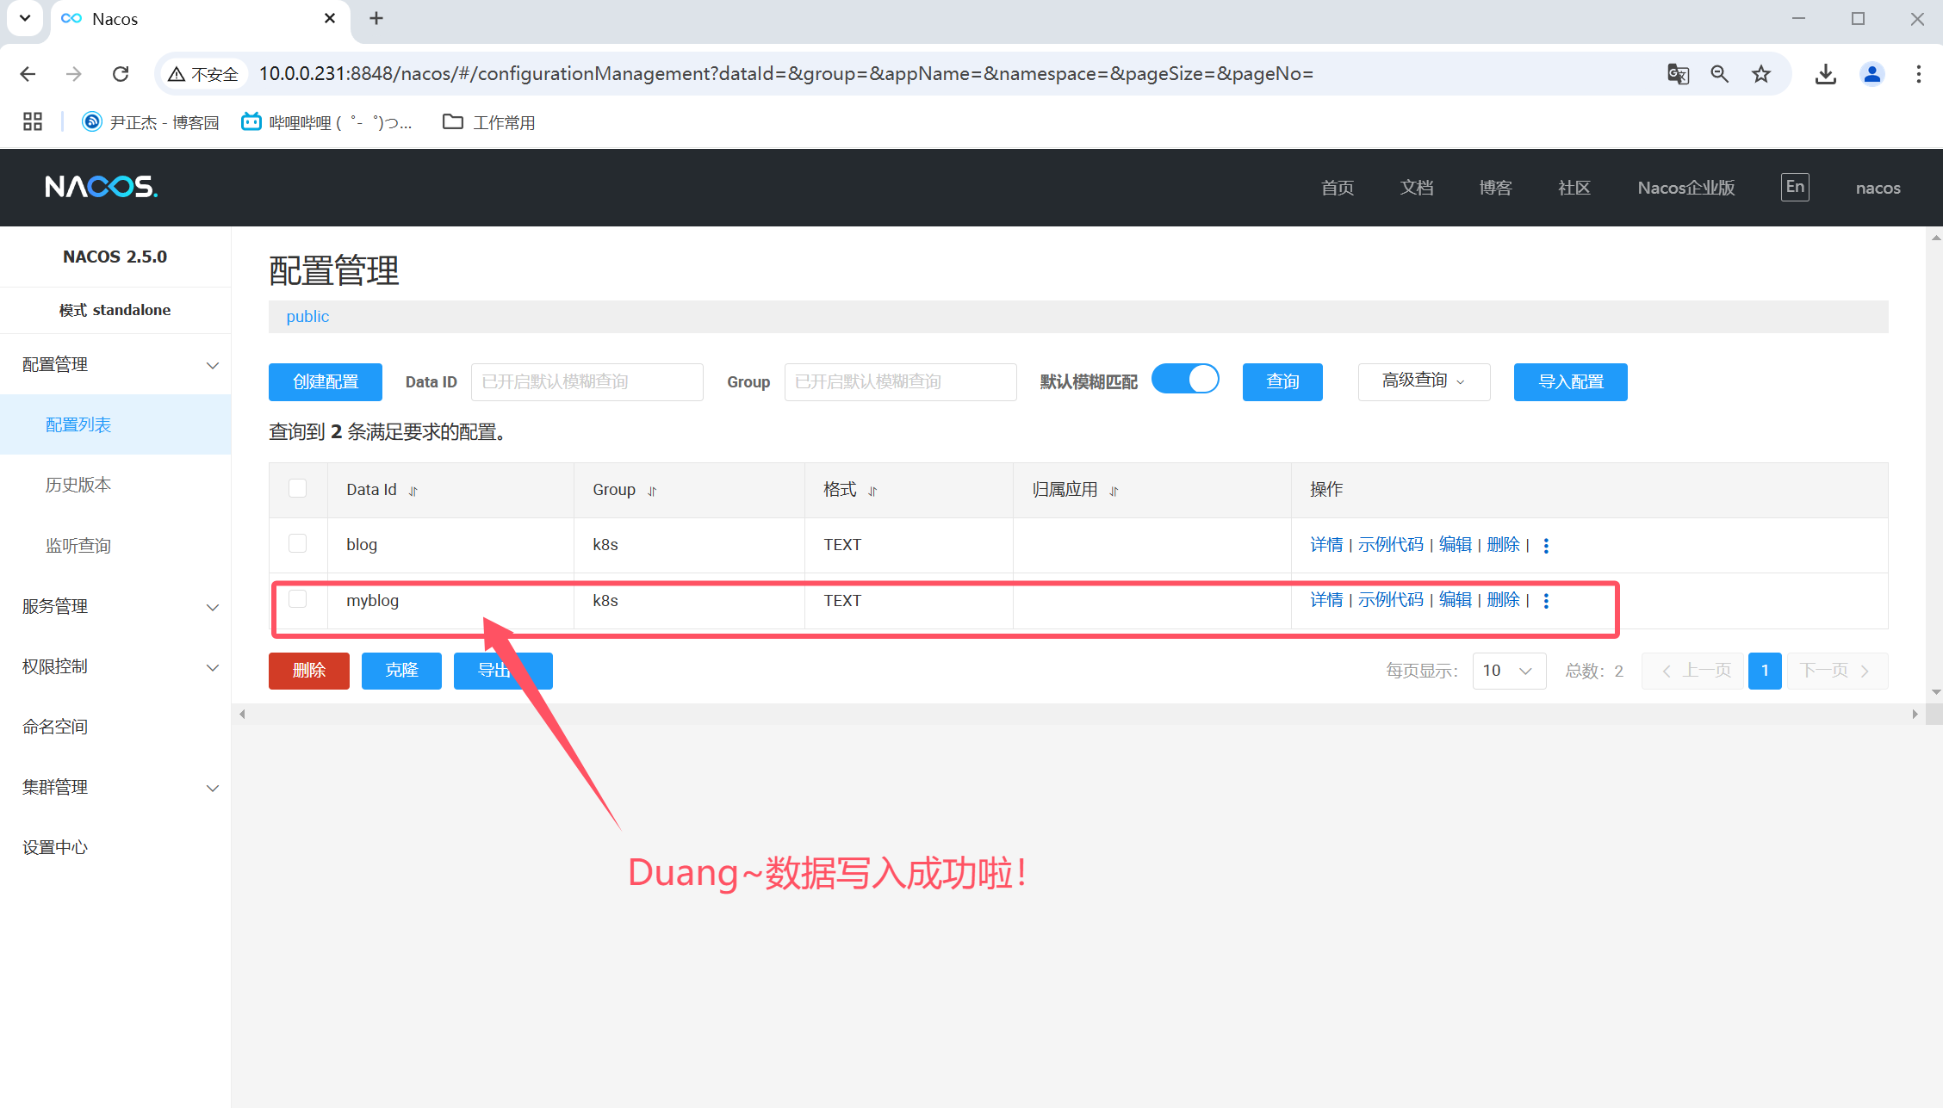The width and height of the screenshot is (1943, 1108).
Task: Check the blog row checkbox
Action: tap(297, 543)
